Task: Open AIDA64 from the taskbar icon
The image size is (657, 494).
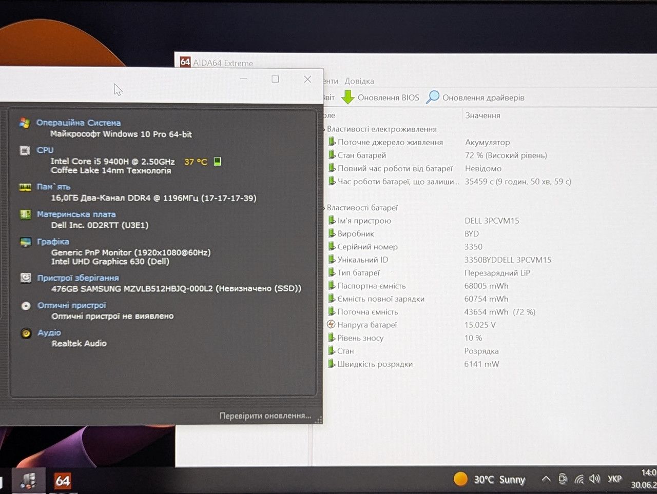Action: coord(63,481)
